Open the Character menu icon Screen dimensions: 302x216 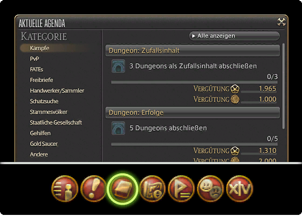tap(65, 188)
